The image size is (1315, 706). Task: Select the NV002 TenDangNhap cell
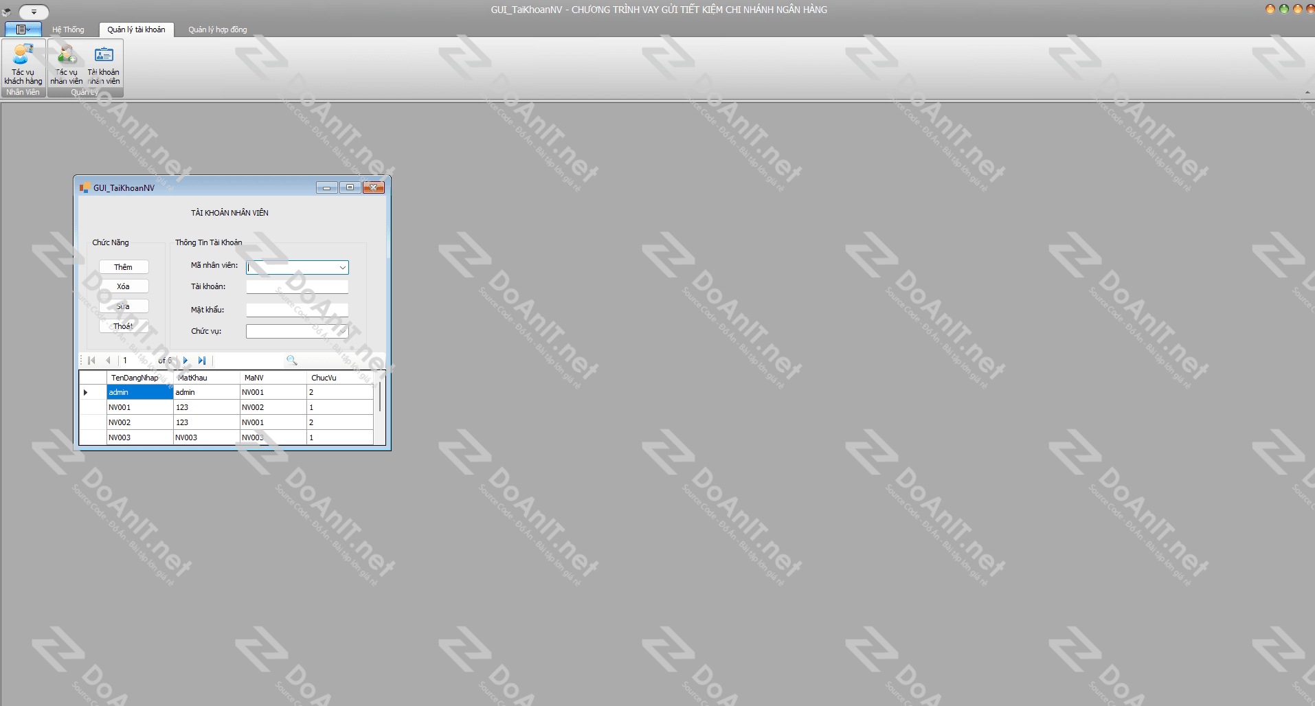coord(140,422)
